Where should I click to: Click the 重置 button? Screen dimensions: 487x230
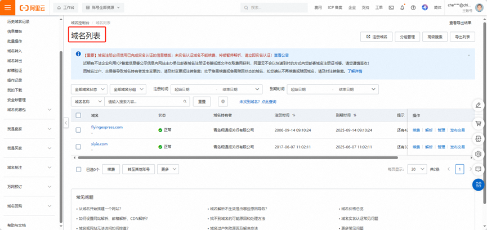[x=202, y=101]
